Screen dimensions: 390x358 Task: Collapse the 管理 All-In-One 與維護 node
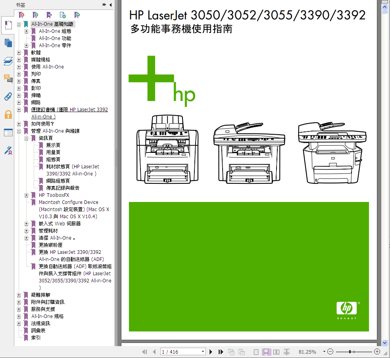click(19, 131)
